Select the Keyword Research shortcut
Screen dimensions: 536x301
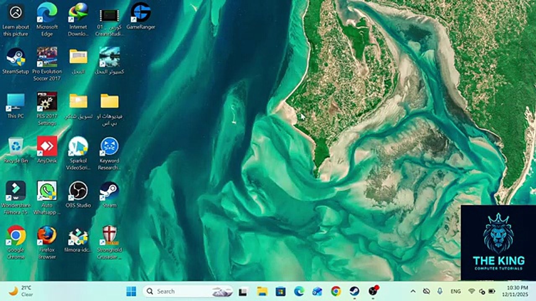(109, 154)
